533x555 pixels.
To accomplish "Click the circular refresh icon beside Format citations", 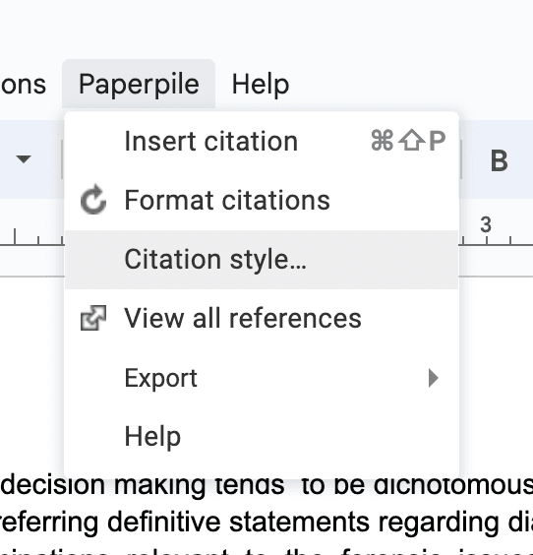I will (x=93, y=200).
